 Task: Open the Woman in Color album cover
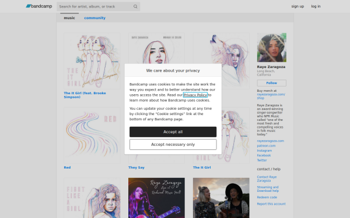156,48
